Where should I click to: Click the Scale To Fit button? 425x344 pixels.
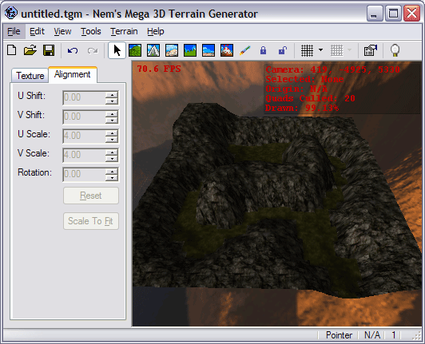click(x=91, y=221)
